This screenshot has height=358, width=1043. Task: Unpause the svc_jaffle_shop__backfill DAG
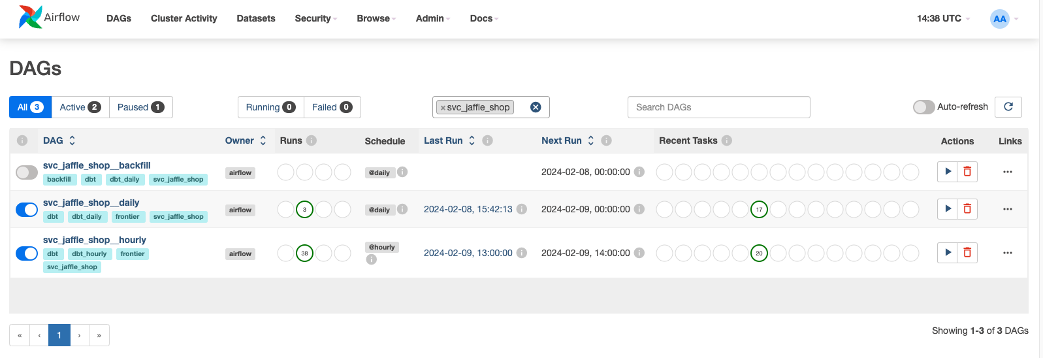click(27, 172)
